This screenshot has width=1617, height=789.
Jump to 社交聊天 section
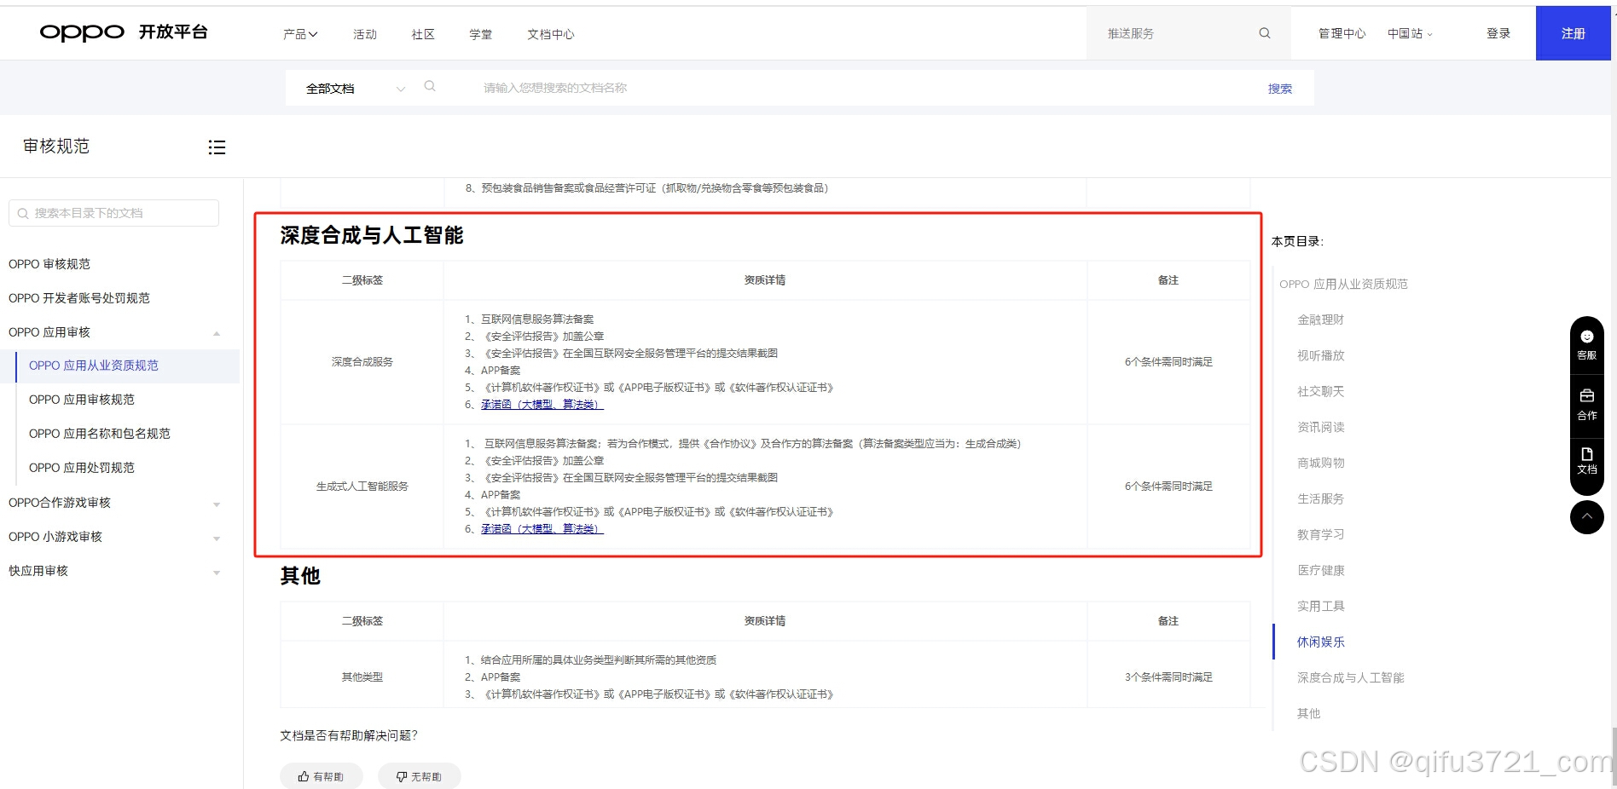pos(1320,391)
